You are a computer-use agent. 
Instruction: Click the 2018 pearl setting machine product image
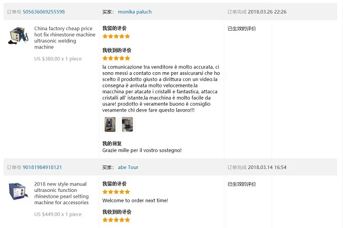pyautogui.click(x=18, y=191)
